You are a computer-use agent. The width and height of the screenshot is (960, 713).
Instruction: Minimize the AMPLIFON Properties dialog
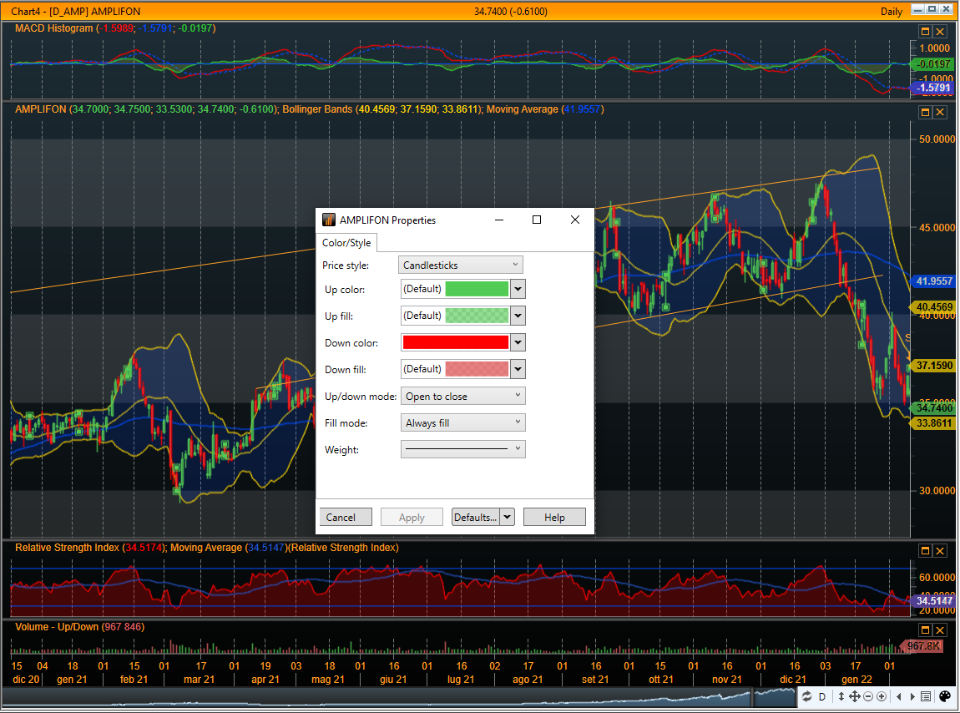point(499,220)
